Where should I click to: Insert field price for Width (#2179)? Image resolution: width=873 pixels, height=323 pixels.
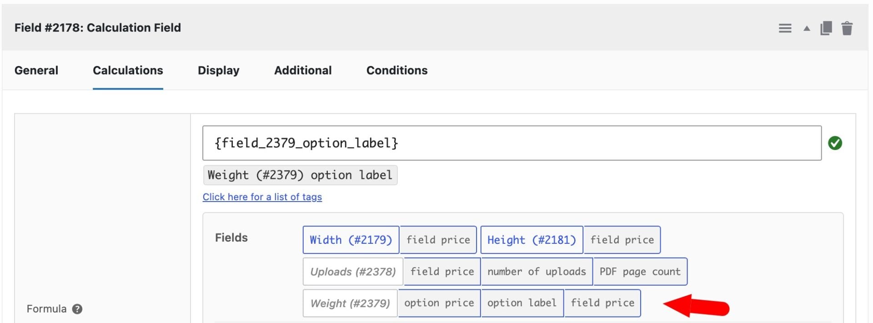coord(438,240)
